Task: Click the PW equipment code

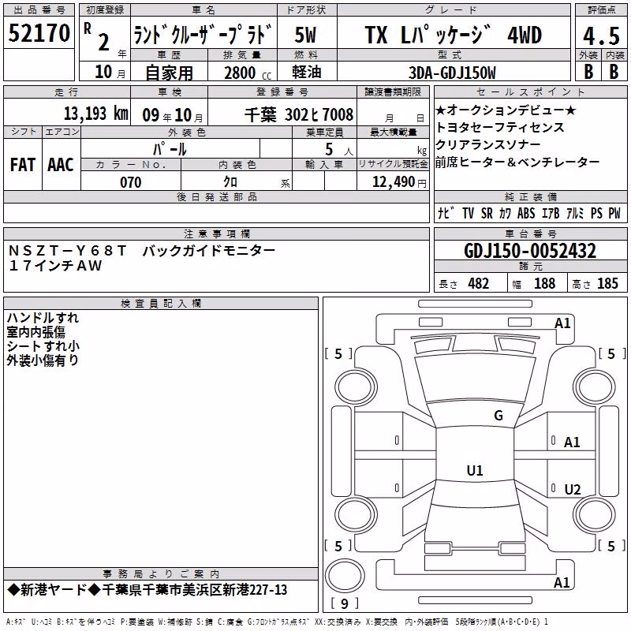Action: pyautogui.click(x=614, y=213)
